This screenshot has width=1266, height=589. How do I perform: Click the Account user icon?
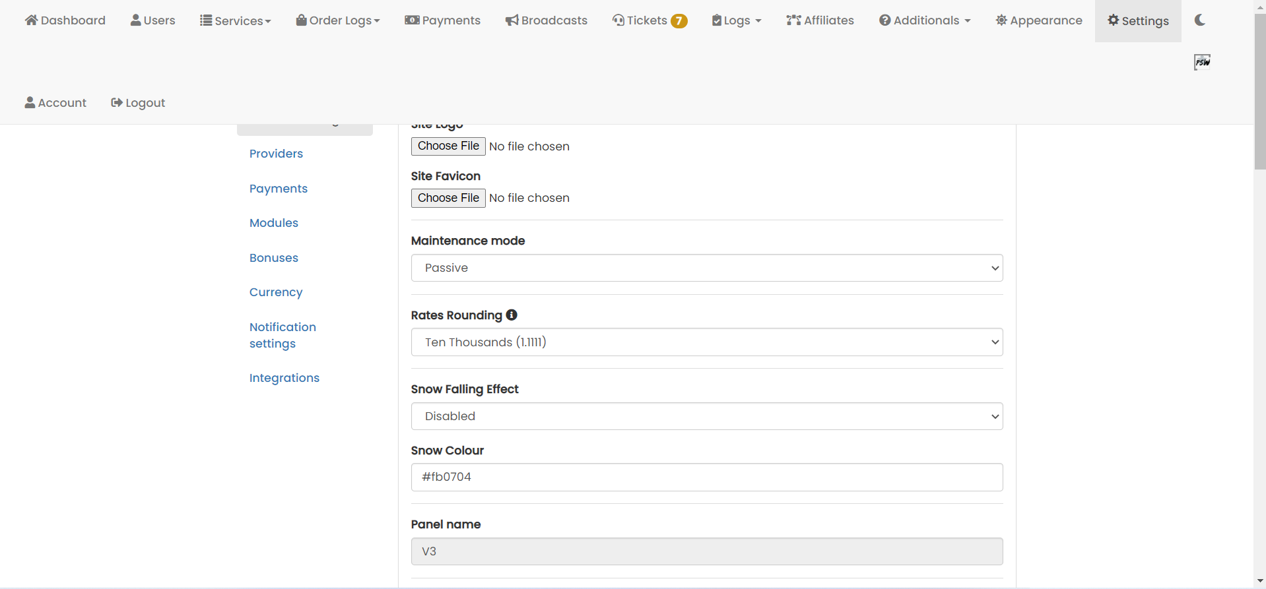tap(30, 102)
